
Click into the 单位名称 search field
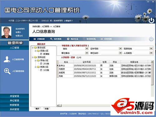pyautogui.click(x=110, y=53)
